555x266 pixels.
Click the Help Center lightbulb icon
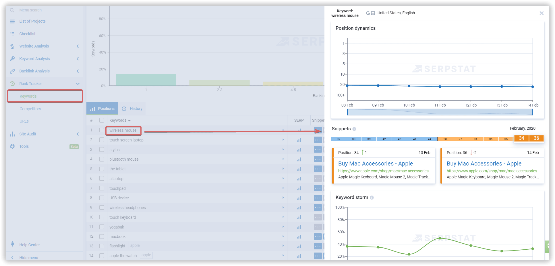[12, 244]
